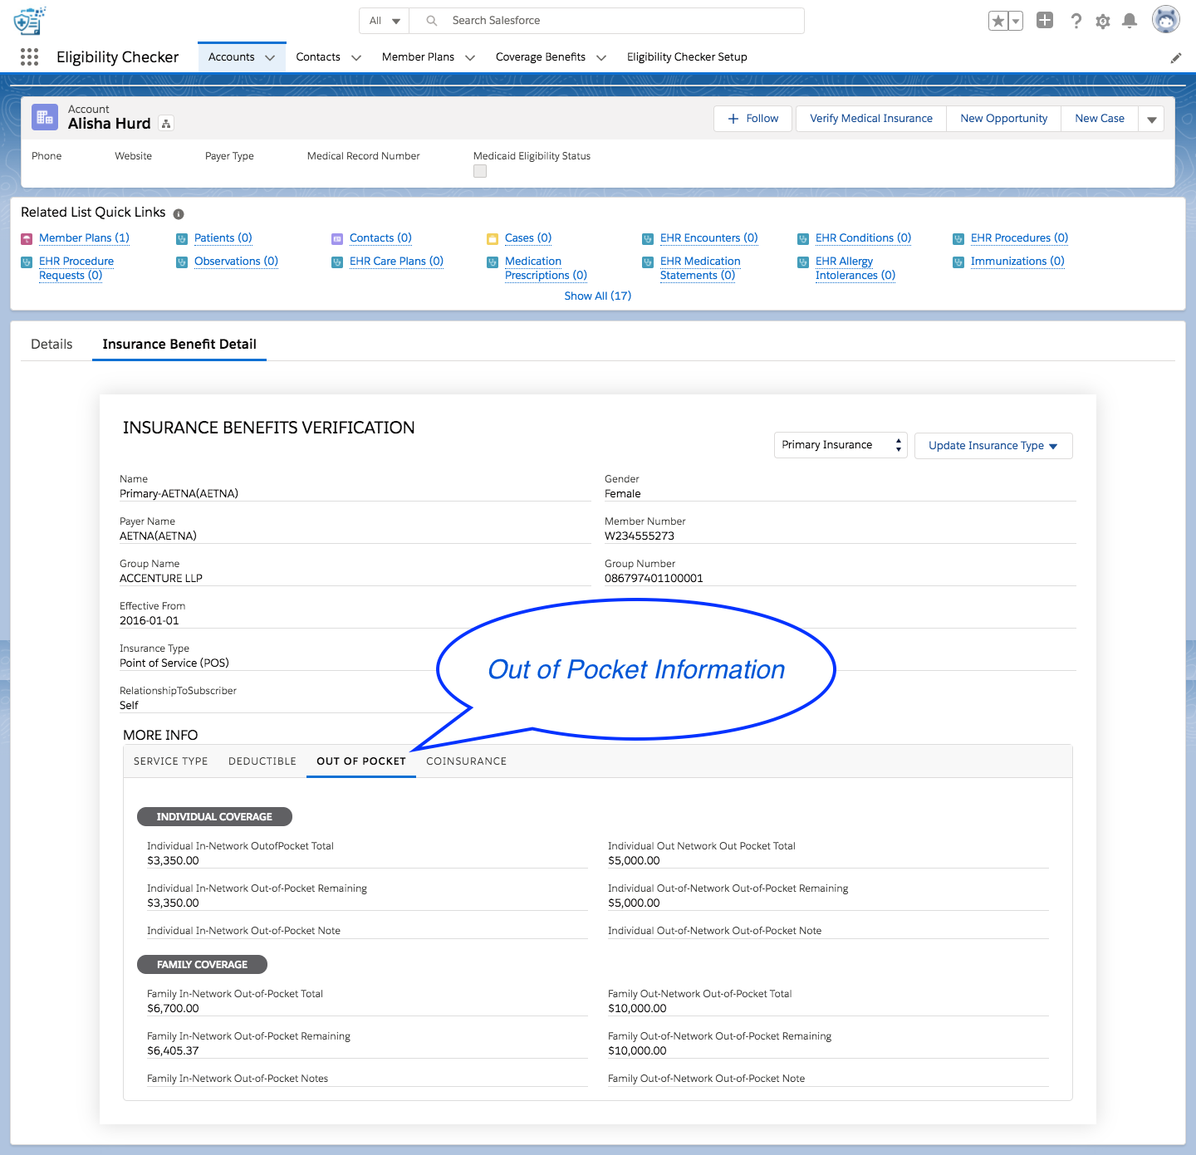The image size is (1196, 1155).
Task: Click the Follow button for the account
Action: click(752, 118)
